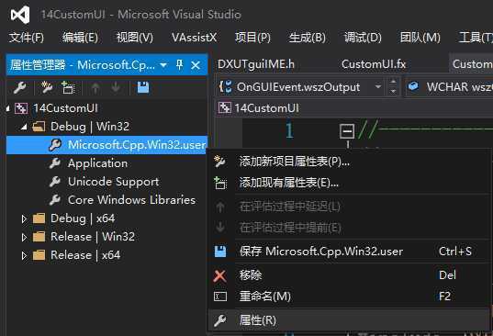Image resolution: width=493 pixels, height=336 pixels.
Task: Click the add new property sheet toolbar icon
Action: tap(47, 88)
